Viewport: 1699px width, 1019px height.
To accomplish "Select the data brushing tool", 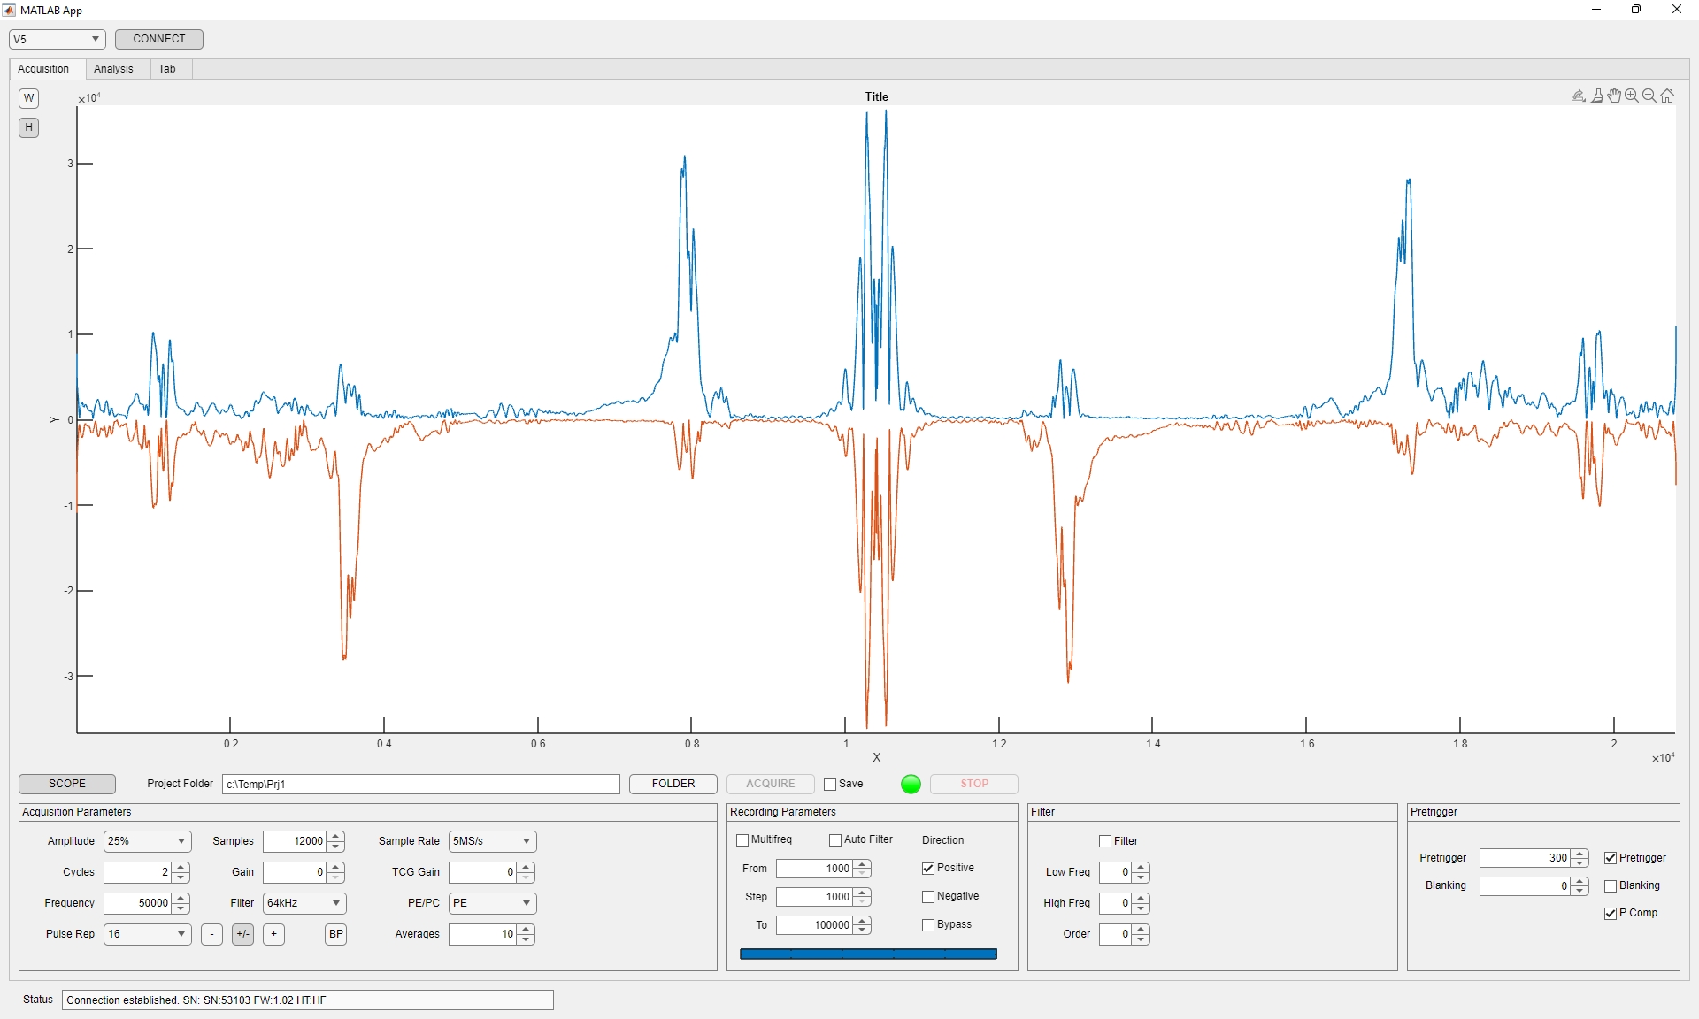I will (x=1596, y=96).
